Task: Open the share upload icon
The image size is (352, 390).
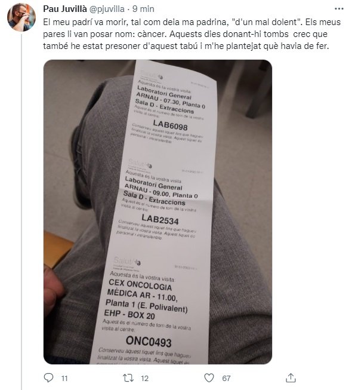Action: point(291,377)
